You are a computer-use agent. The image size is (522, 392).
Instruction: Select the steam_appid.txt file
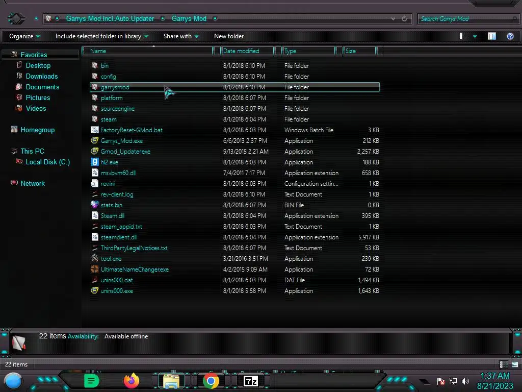(x=121, y=226)
